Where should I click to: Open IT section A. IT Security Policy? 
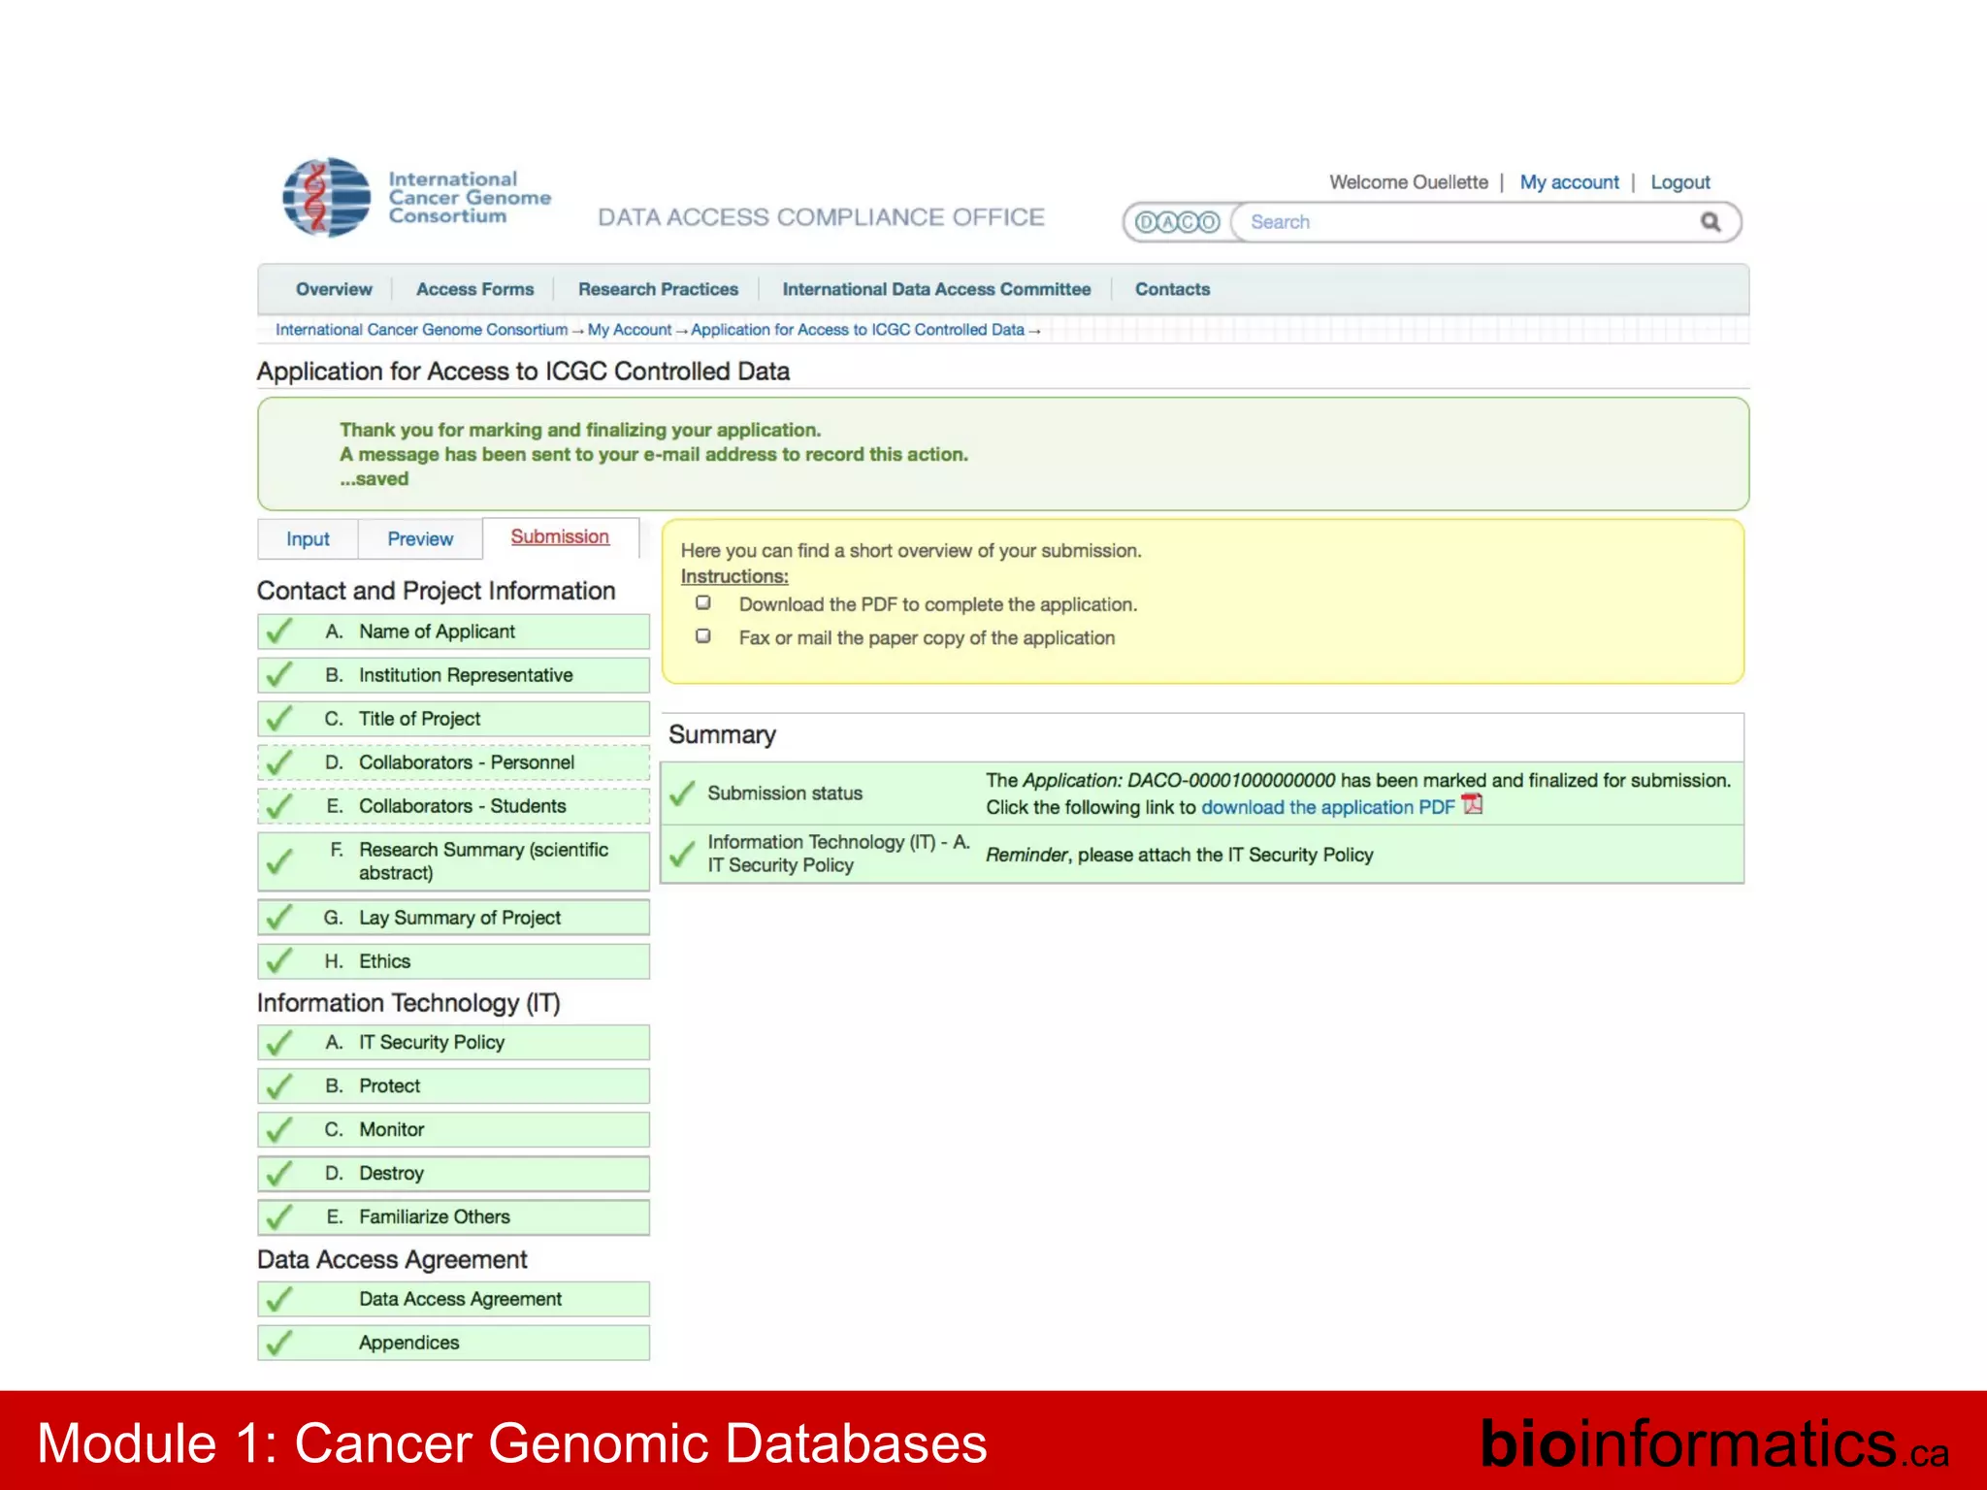[x=453, y=1043]
